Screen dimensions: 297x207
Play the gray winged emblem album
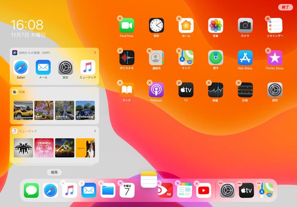point(23,148)
